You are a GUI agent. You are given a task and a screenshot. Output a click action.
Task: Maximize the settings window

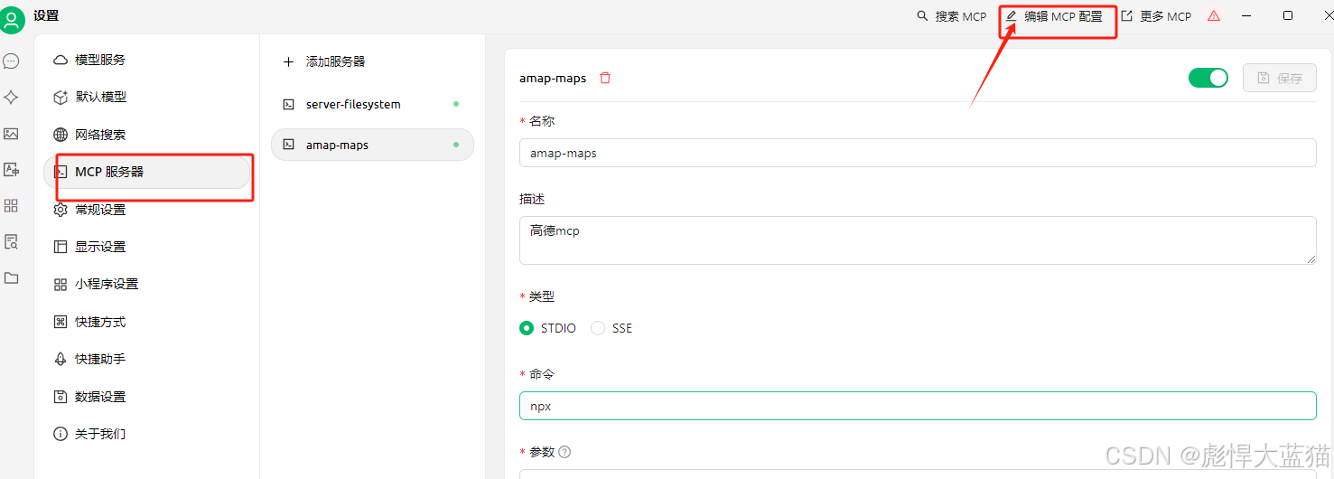click(x=1288, y=15)
